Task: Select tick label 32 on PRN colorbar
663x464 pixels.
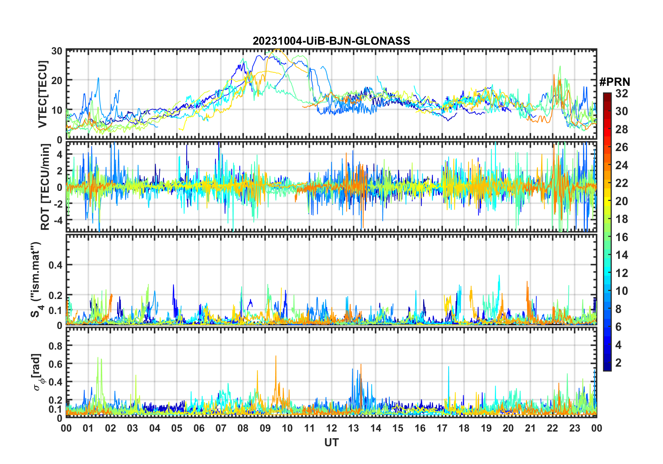Action: (622, 93)
